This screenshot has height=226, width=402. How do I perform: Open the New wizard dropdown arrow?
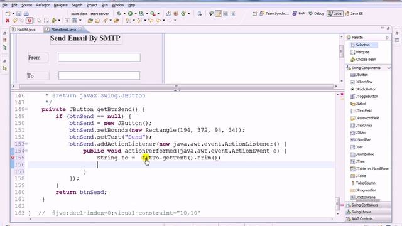tap(13, 14)
